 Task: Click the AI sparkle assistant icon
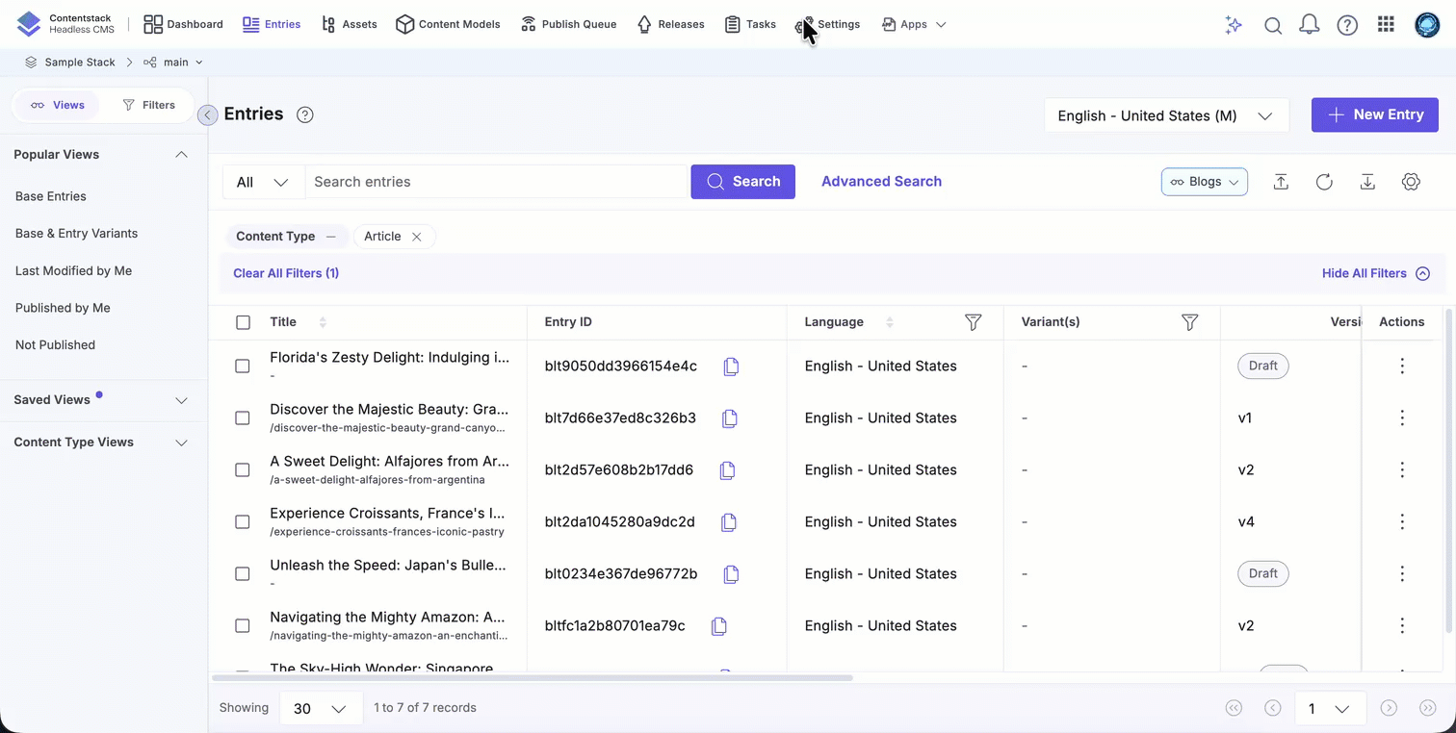pyautogui.click(x=1234, y=26)
